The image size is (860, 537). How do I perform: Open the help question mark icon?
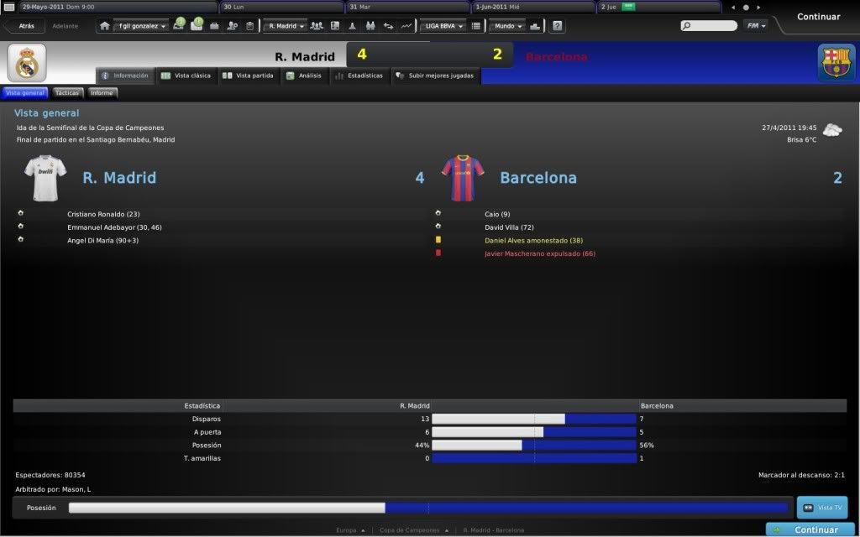pyautogui.click(x=558, y=26)
